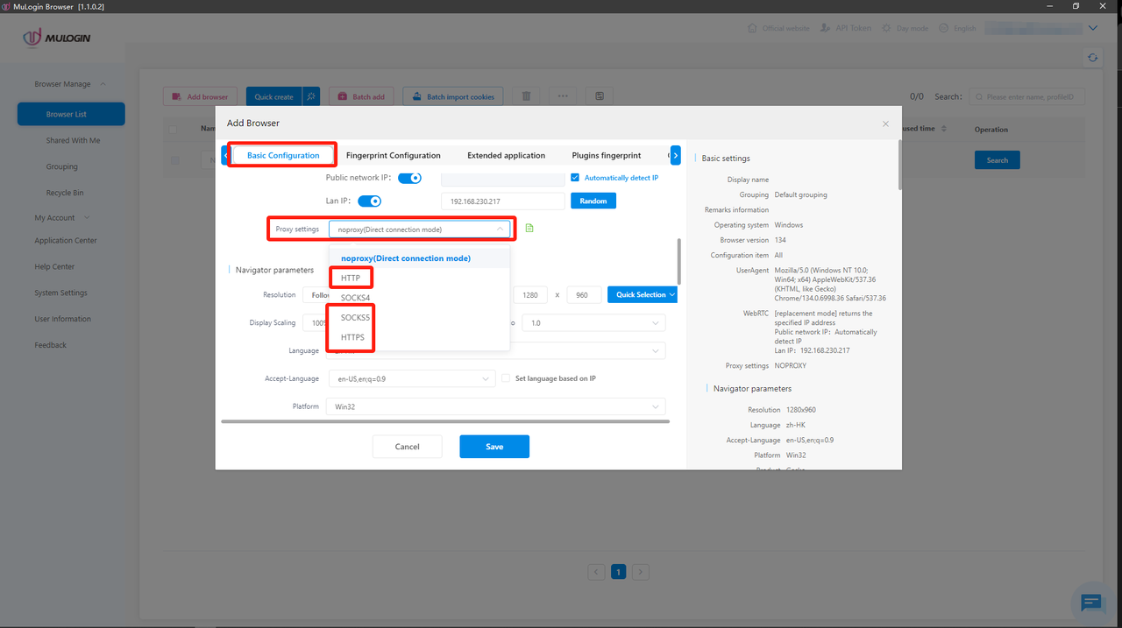
Task: Click the Save button
Action: [x=494, y=447]
